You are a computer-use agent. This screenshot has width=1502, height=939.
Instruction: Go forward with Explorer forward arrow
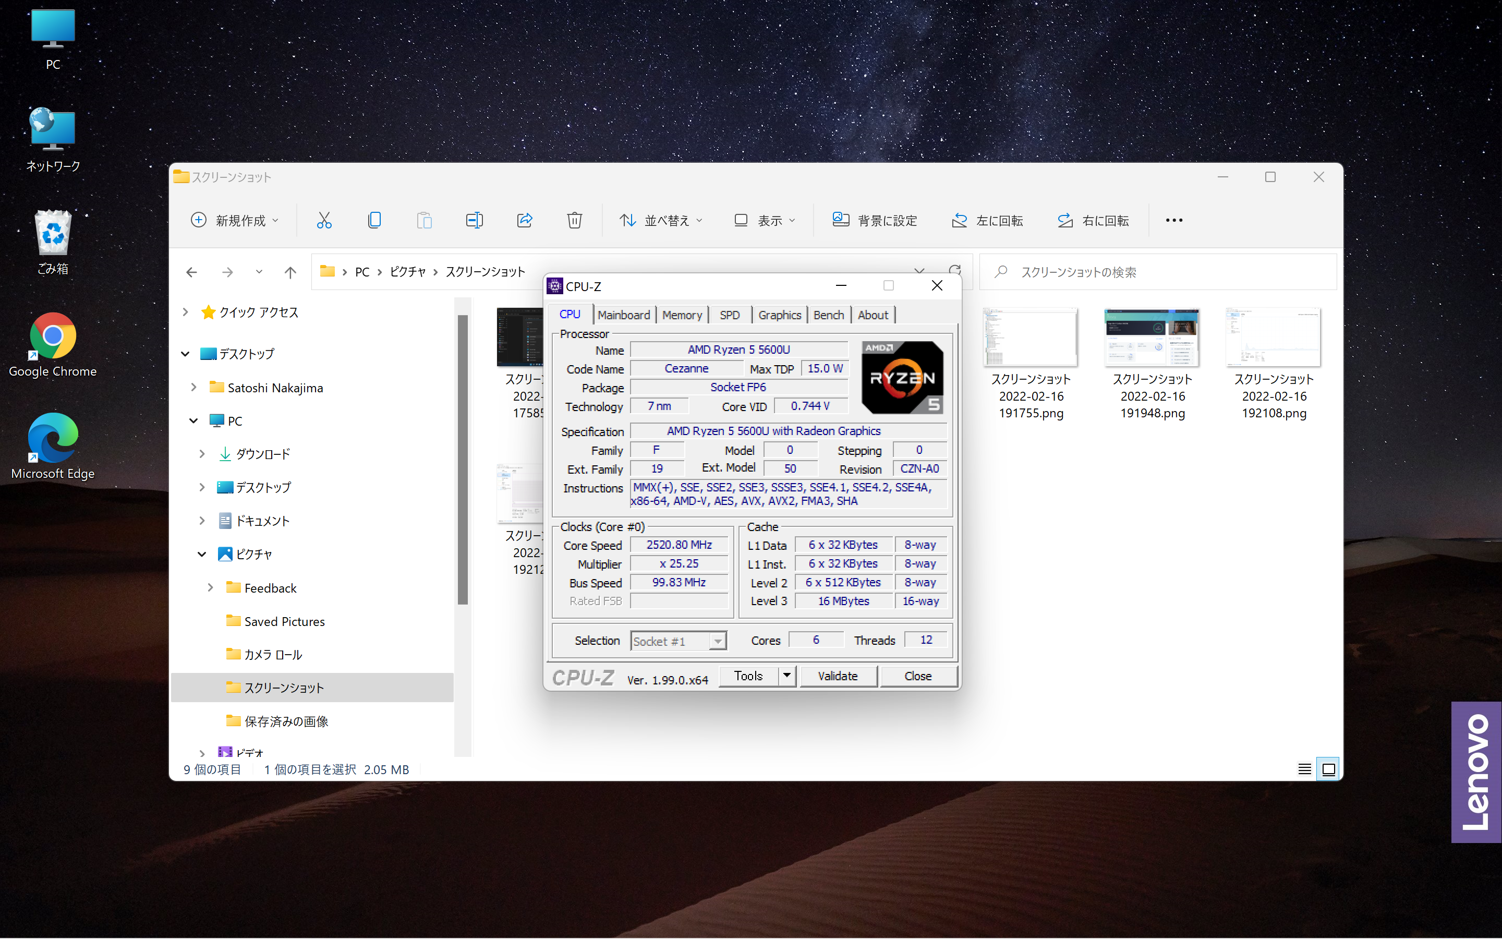click(228, 272)
